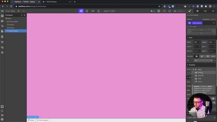This screenshot has height=122, width=217.
Task: Click the Height input field
Action: click(x=212, y=42)
